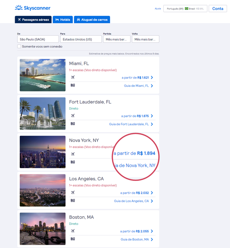The height and width of the screenshot is (248, 230).
Task: Click the airplane icon in the Boston card
Action: pyautogui.click(x=73, y=231)
